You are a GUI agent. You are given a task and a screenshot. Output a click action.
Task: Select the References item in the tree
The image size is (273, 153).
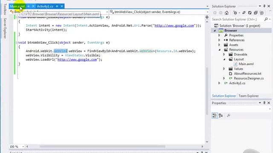(237, 40)
